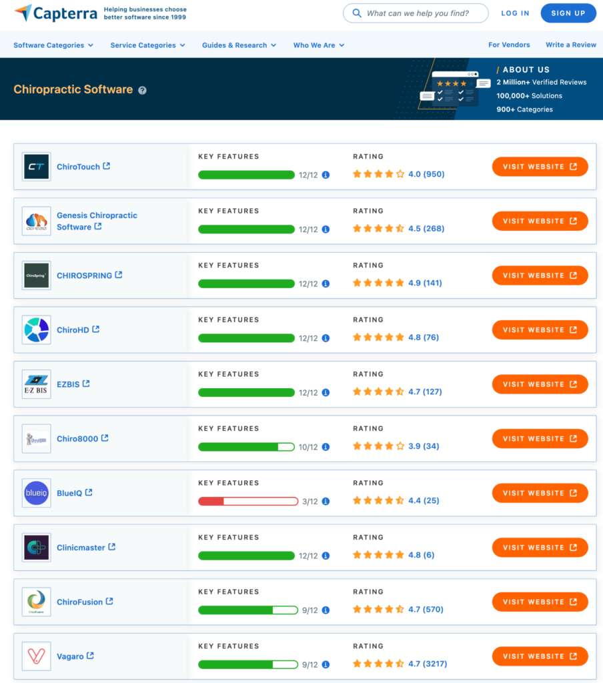603x683 pixels.
Task: Click the EZBIS 4.7 (127) rating
Action: pos(398,392)
